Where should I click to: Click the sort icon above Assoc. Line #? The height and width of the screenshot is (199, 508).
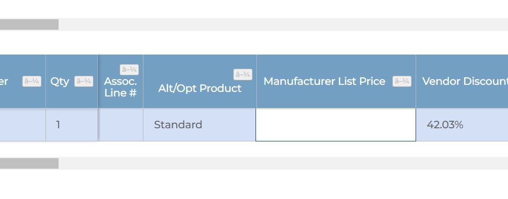pyautogui.click(x=129, y=70)
